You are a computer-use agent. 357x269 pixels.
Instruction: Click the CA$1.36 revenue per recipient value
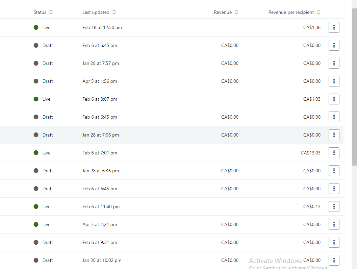point(312,28)
